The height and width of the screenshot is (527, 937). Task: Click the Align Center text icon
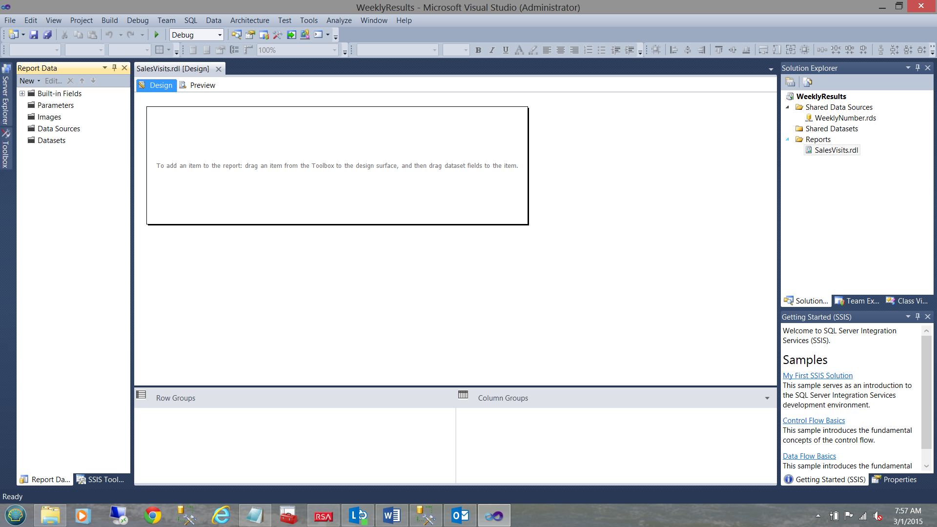click(561, 50)
